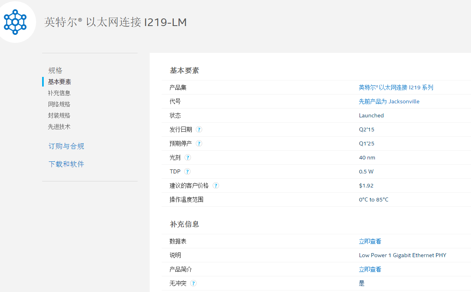Viewport: 471px width, 292px height.
Task: Click the 产品集 row label
Action: pyautogui.click(x=178, y=88)
